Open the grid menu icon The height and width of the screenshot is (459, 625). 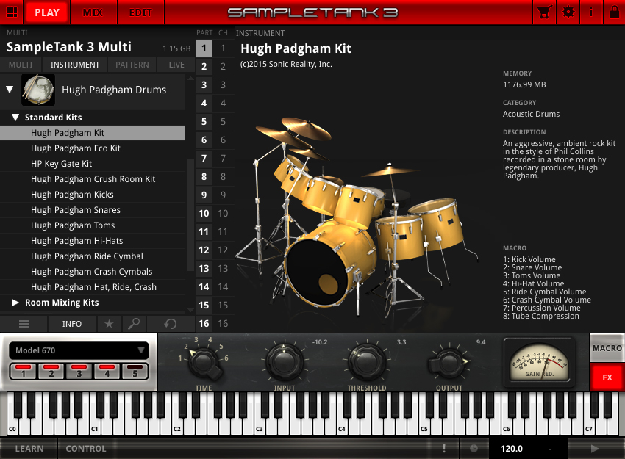(x=12, y=12)
